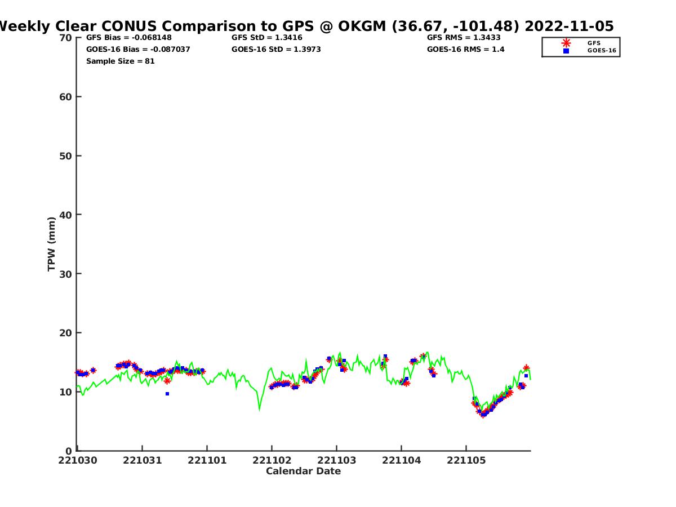This screenshot has height=507, width=676.
Task: Click the outlier blue GOES-16 point below 10 mm
Action: 167,394
